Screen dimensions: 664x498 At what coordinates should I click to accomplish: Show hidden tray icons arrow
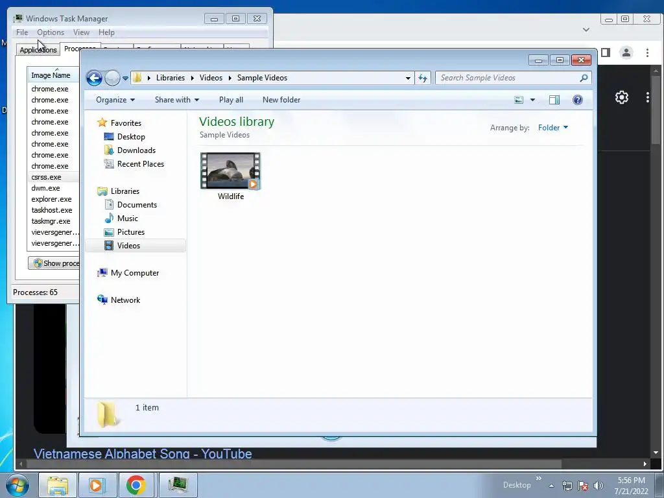[551, 486]
